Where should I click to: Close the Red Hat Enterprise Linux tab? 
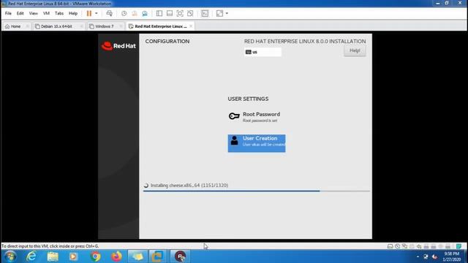pyautogui.click(x=191, y=26)
